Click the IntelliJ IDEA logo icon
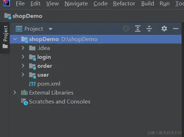 7,3
